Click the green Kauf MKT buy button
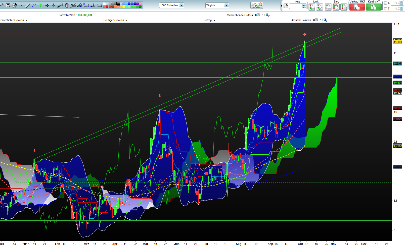 [374, 7]
